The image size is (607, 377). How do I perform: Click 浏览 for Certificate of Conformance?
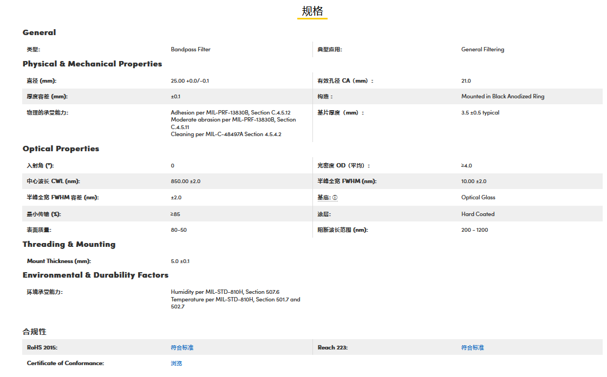pyautogui.click(x=177, y=363)
